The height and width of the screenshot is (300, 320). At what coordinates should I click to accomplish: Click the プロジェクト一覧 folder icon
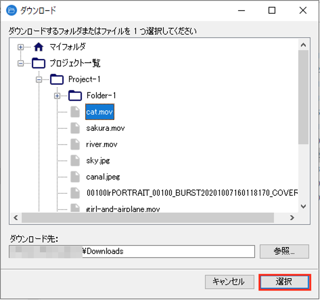(x=38, y=64)
